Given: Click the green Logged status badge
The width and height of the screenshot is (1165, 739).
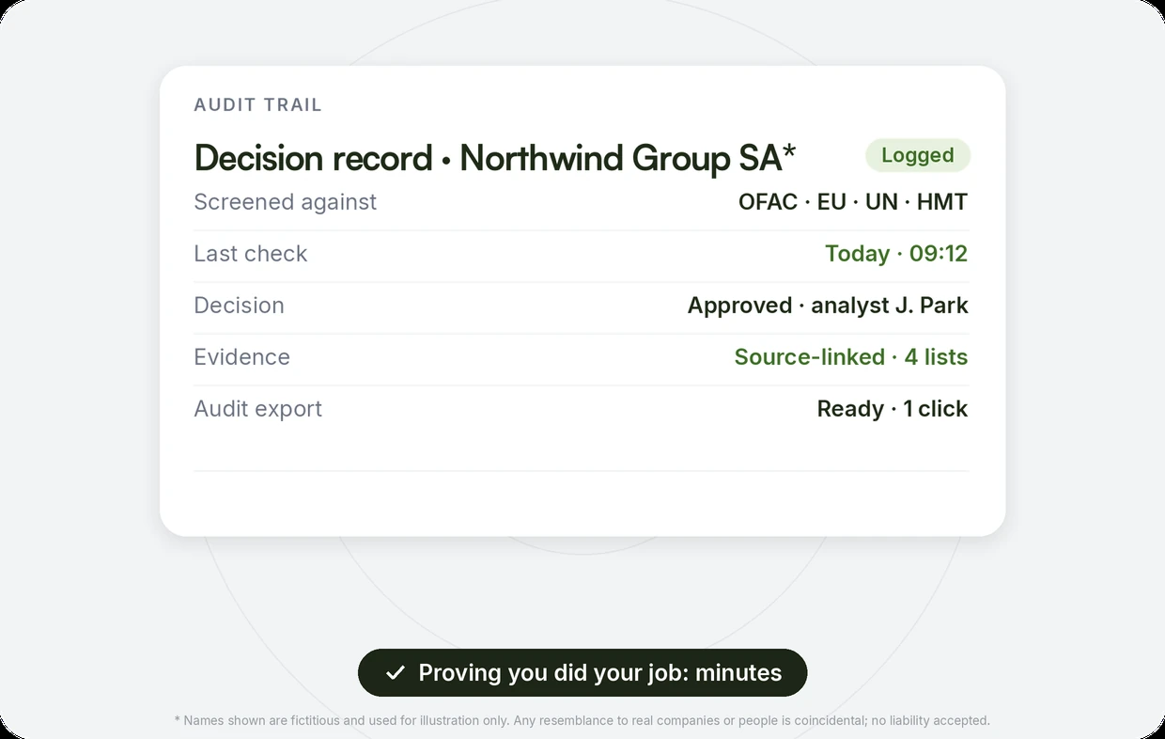Looking at the screenshot, I should (918, 155).
